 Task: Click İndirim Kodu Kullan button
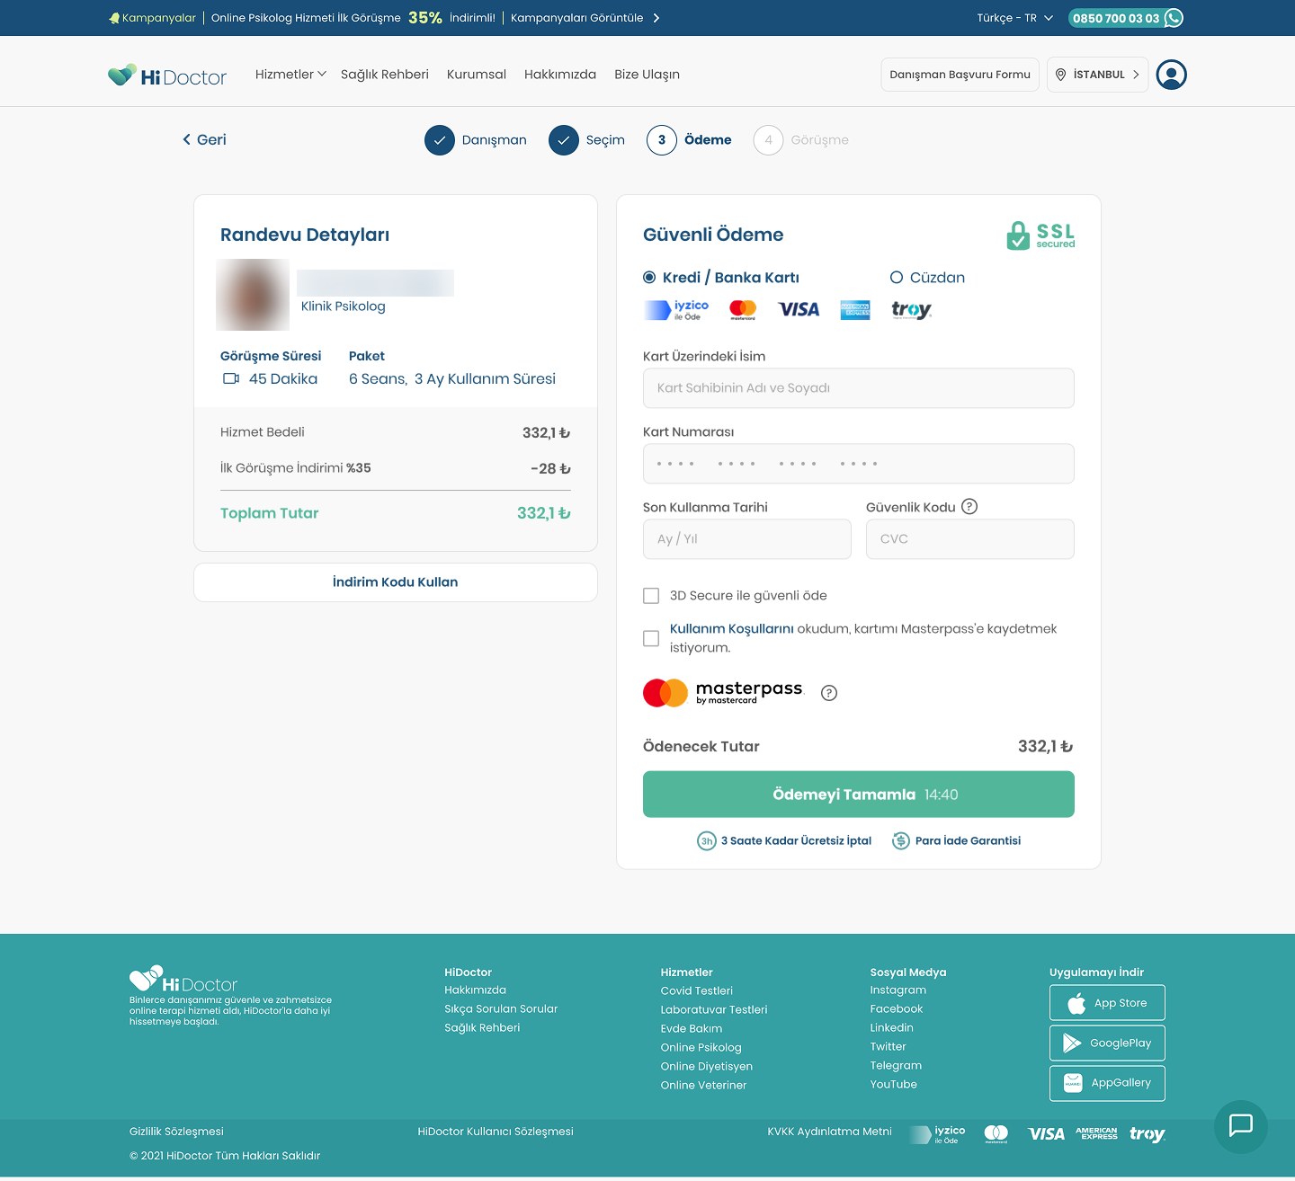[x=396, y=582]
